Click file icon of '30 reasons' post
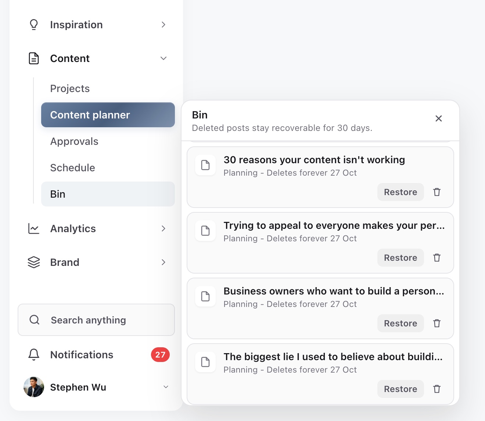The width and height of the screenshot is (485, 421). tap(205, 165)
